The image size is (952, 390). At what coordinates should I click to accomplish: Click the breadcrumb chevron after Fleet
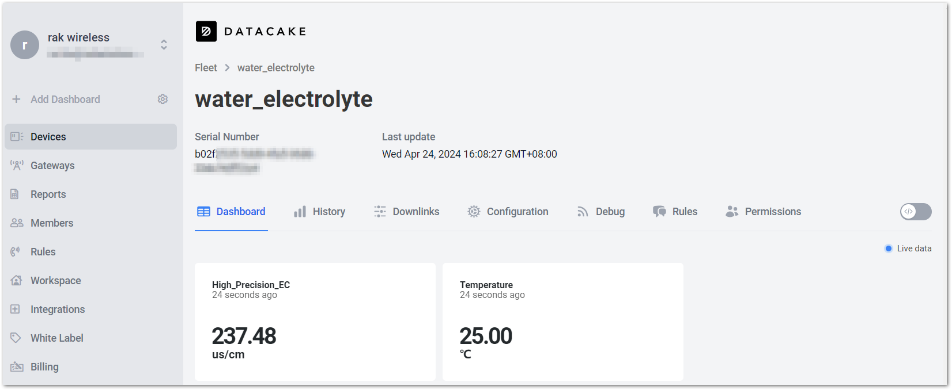coord(227,68)
